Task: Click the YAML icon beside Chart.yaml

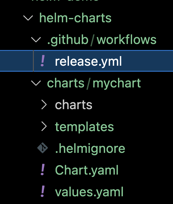Action: tap(43, 170)
